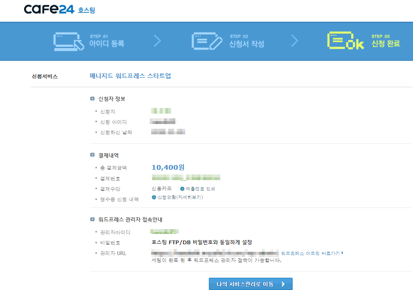Click bullet icon beside 워드프레스 관리자 접속안내
Image resolution: width=413 pixels, height=290 pixels.
(x=92, y=219)
